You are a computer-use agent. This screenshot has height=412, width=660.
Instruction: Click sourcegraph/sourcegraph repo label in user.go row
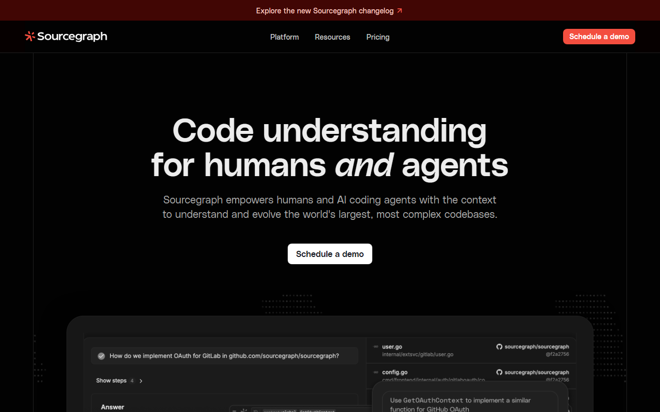(x=537, y=347)
